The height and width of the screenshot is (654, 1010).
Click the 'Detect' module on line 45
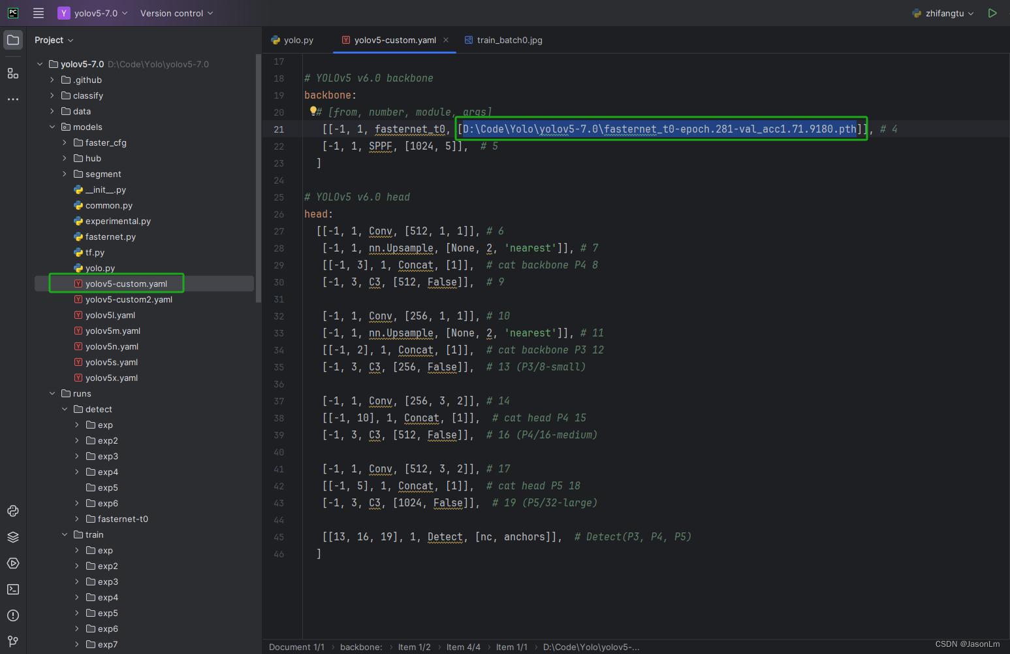(445, 537)
